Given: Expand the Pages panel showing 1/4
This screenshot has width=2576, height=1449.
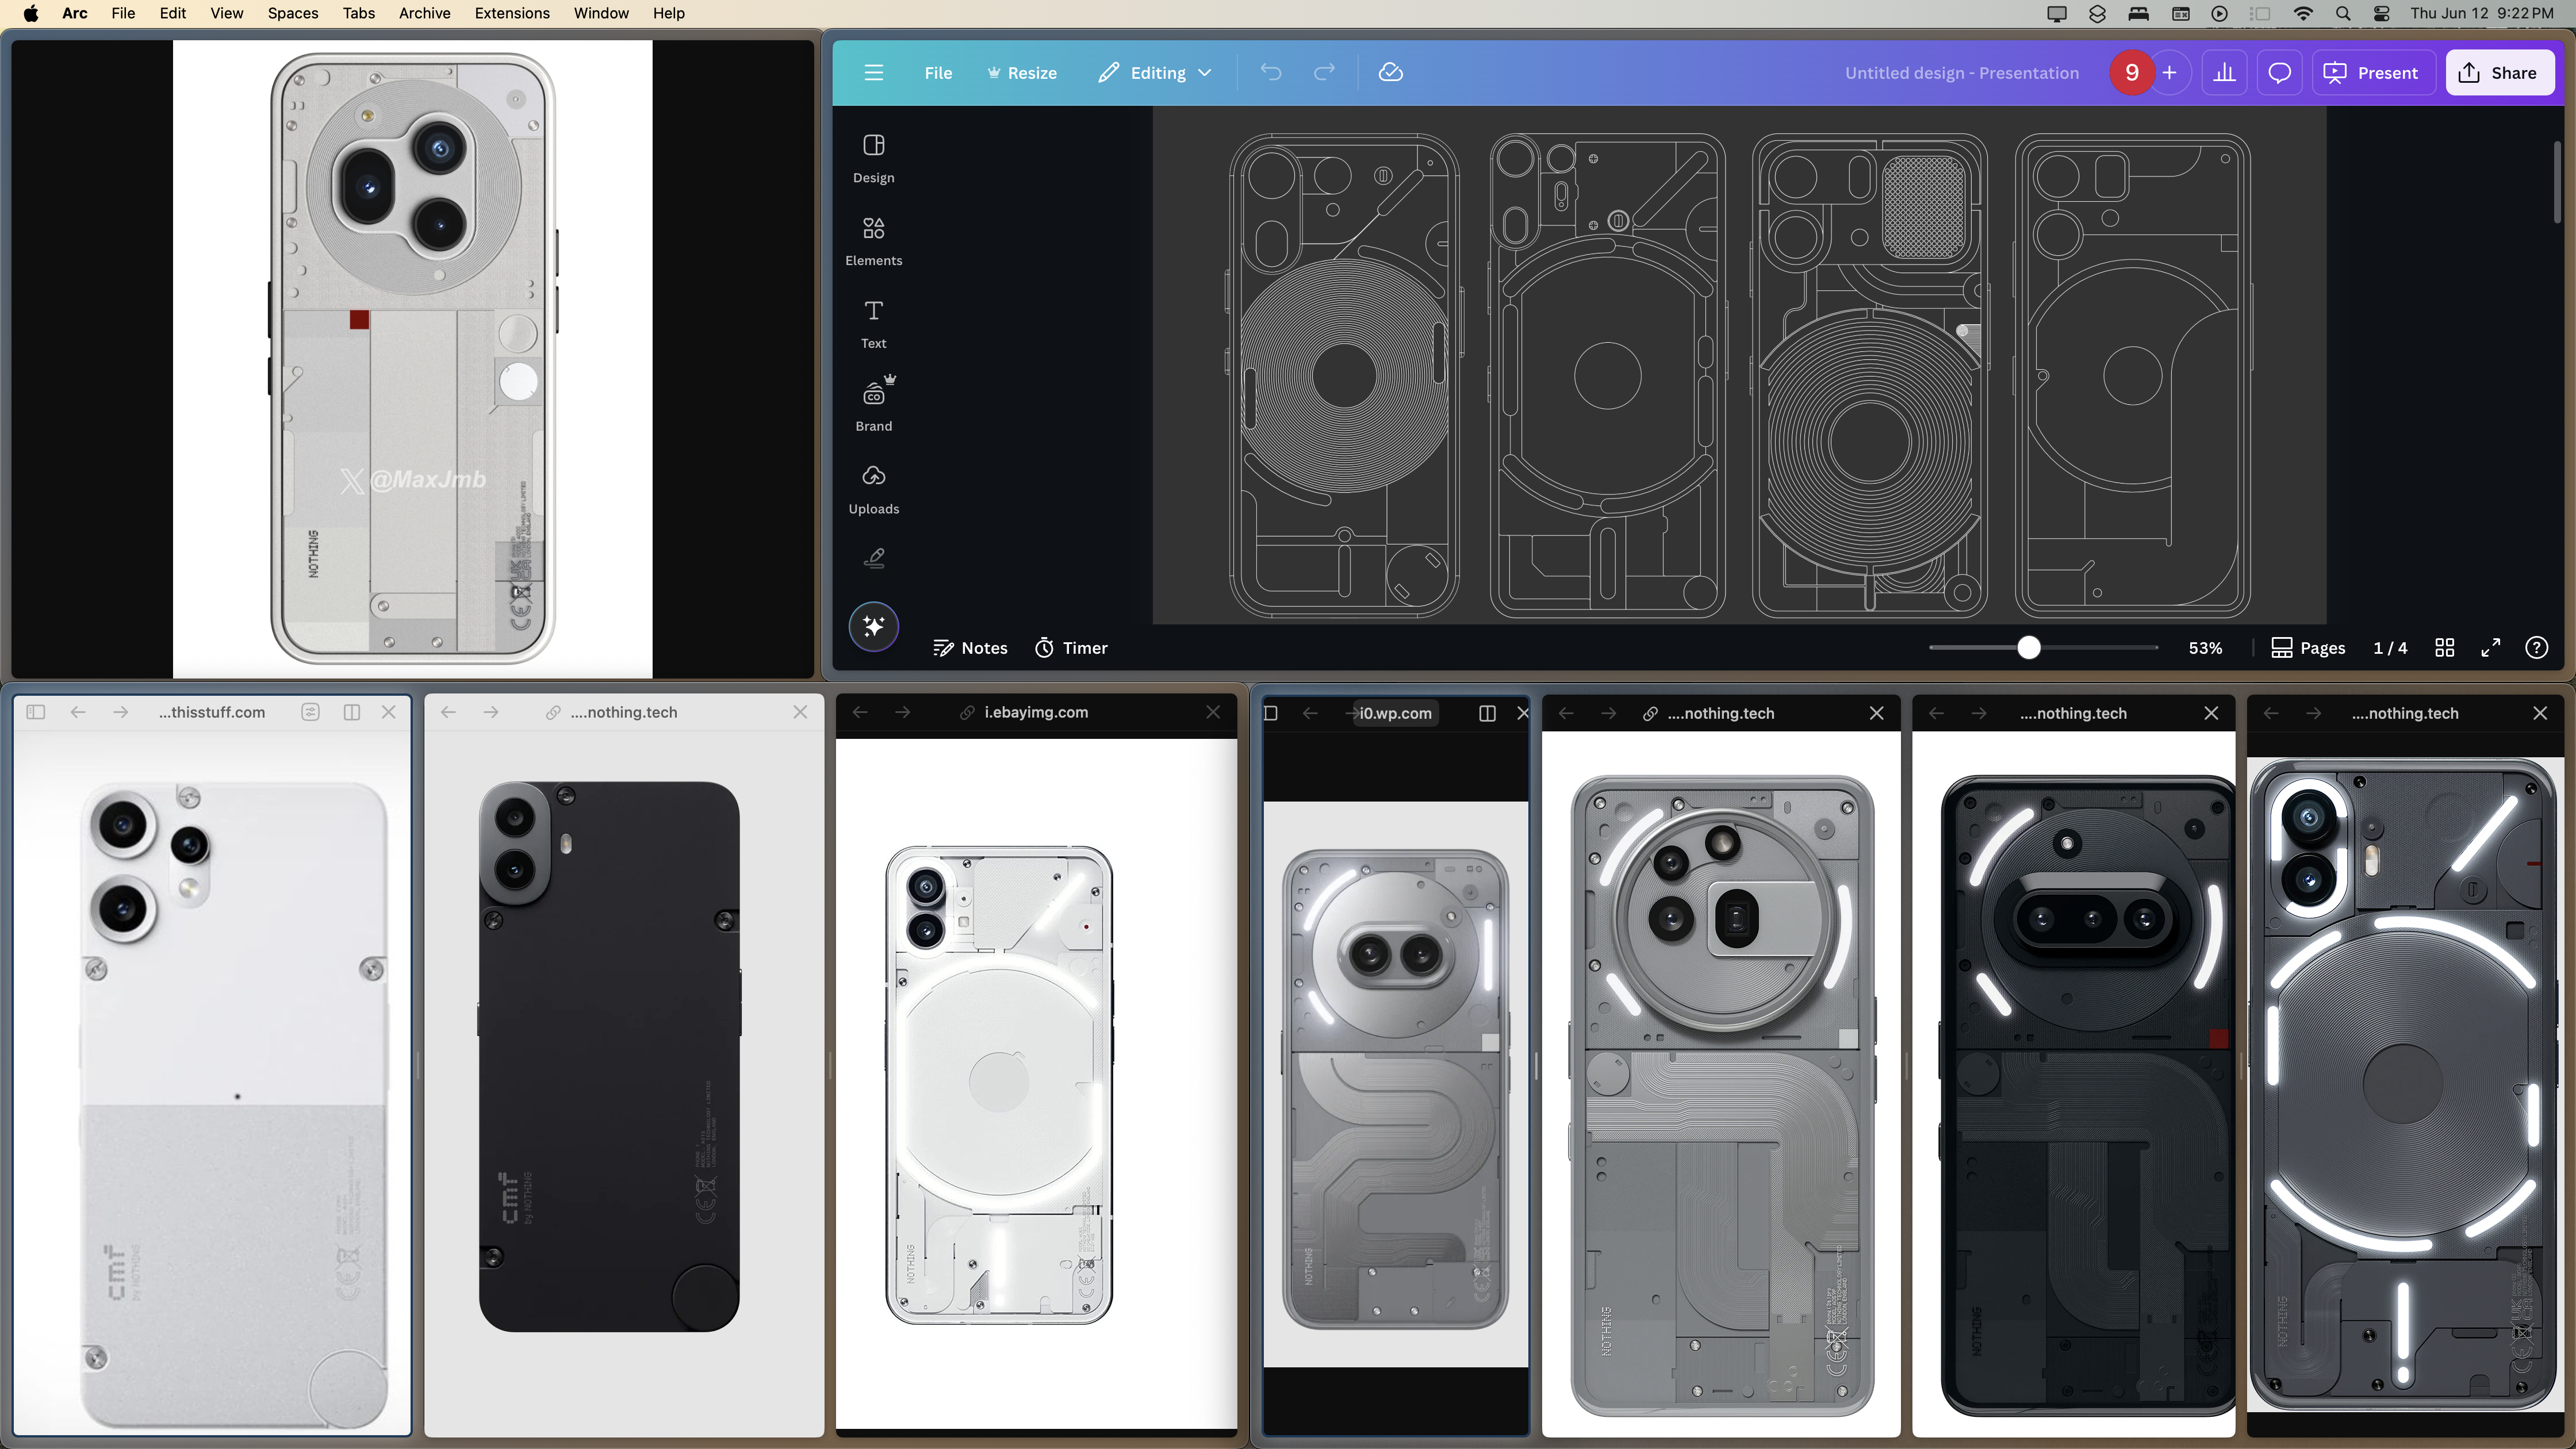Looking at the screenshot, I should [2308, 647].
